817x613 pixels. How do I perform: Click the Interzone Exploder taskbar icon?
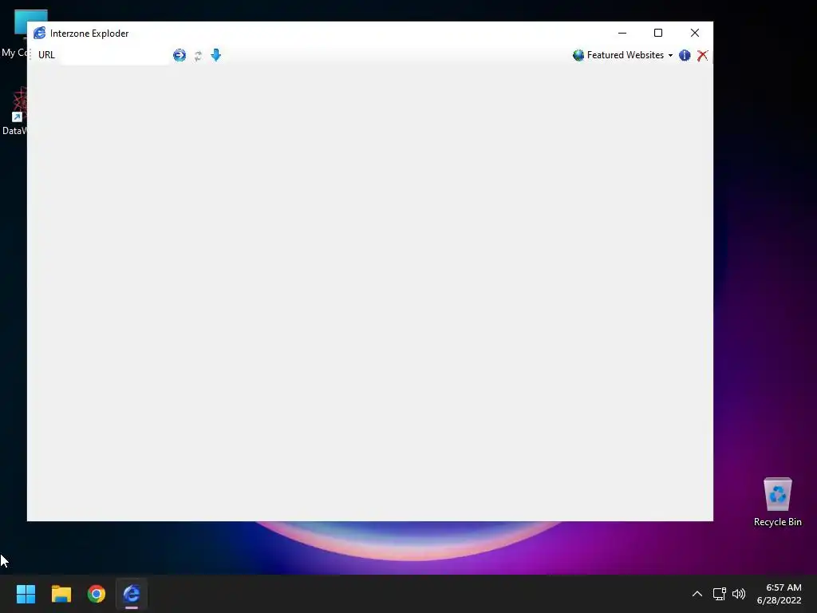[x=132, y=594]
